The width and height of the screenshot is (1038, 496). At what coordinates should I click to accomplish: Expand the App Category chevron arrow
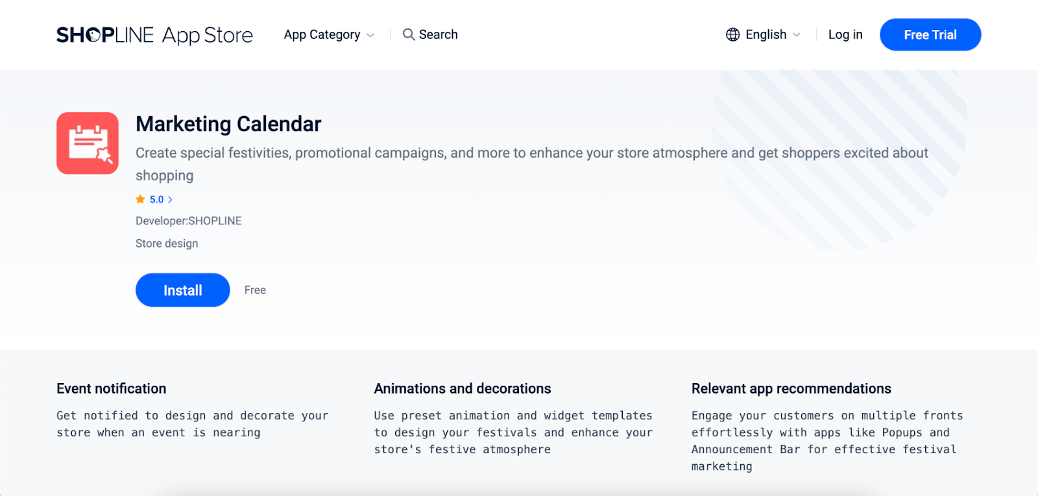(x=370, y=35)
